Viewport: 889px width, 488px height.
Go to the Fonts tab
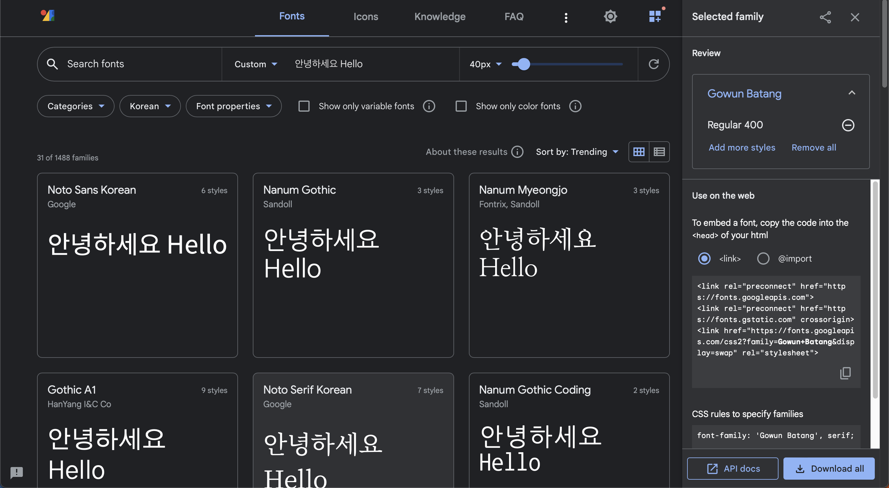click(x=292, y=16)
